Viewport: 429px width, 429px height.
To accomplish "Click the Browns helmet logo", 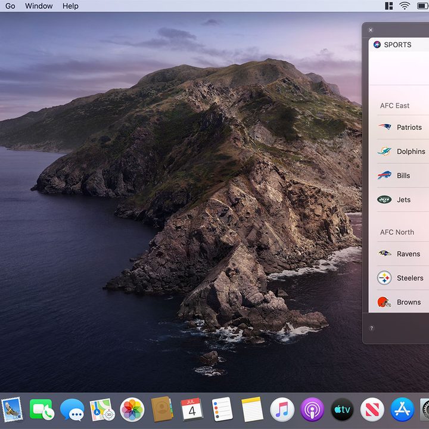I will (384, 302).
